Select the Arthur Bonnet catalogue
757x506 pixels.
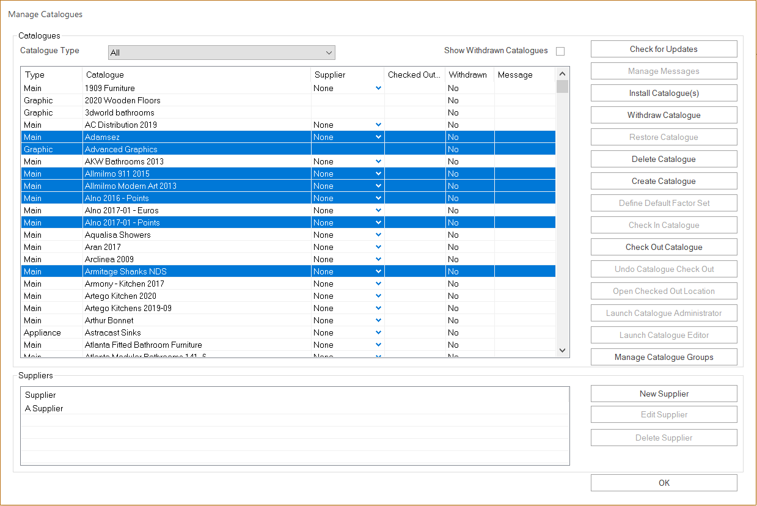(x=288, y=320)
